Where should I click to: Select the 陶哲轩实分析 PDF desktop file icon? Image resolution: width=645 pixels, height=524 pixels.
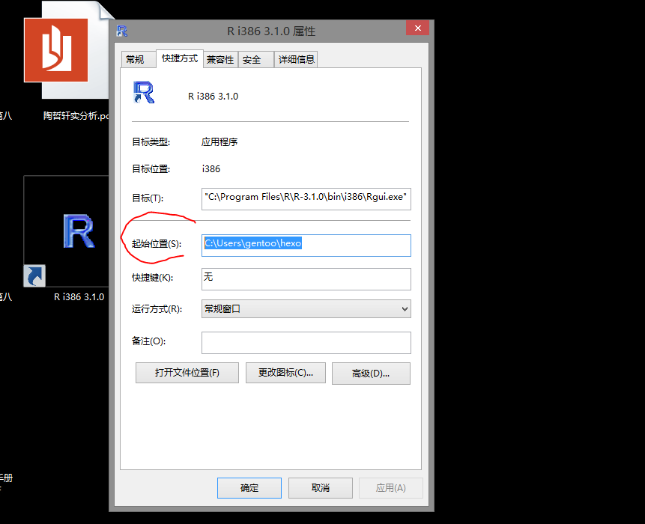pyautogui.click(x=66, y=50)
